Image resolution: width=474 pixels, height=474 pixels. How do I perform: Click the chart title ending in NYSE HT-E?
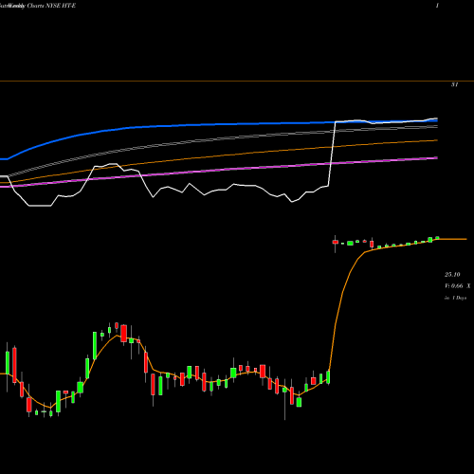point(38,6)
